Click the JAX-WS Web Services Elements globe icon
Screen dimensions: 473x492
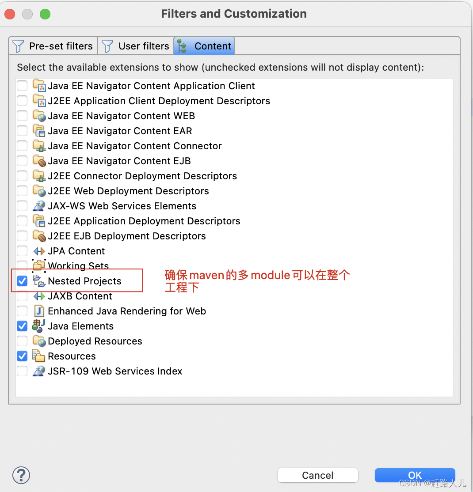tap(39, 206)
